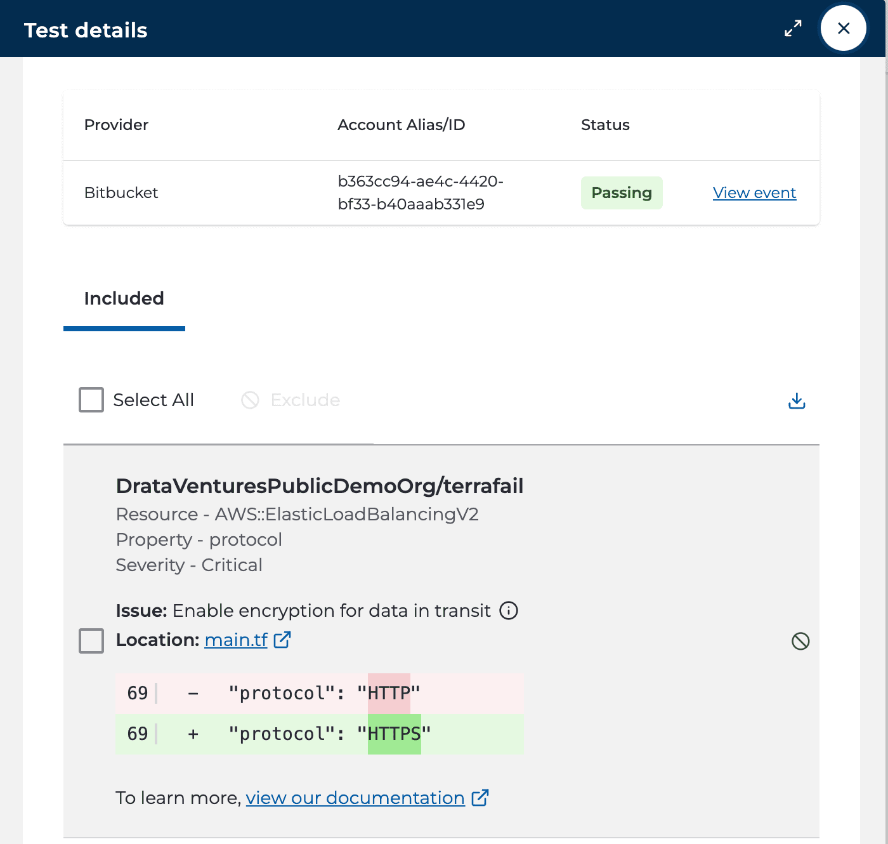
Task: Check the Select All checkbox
Action: [91, 400]
